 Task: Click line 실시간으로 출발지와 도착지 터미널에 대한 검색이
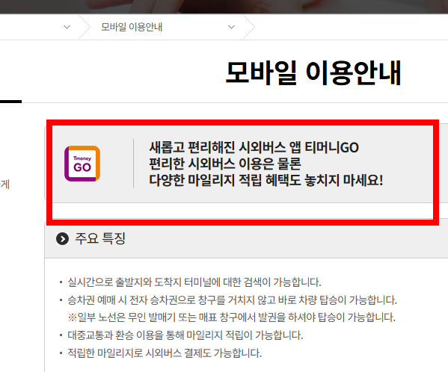point(194,282)
